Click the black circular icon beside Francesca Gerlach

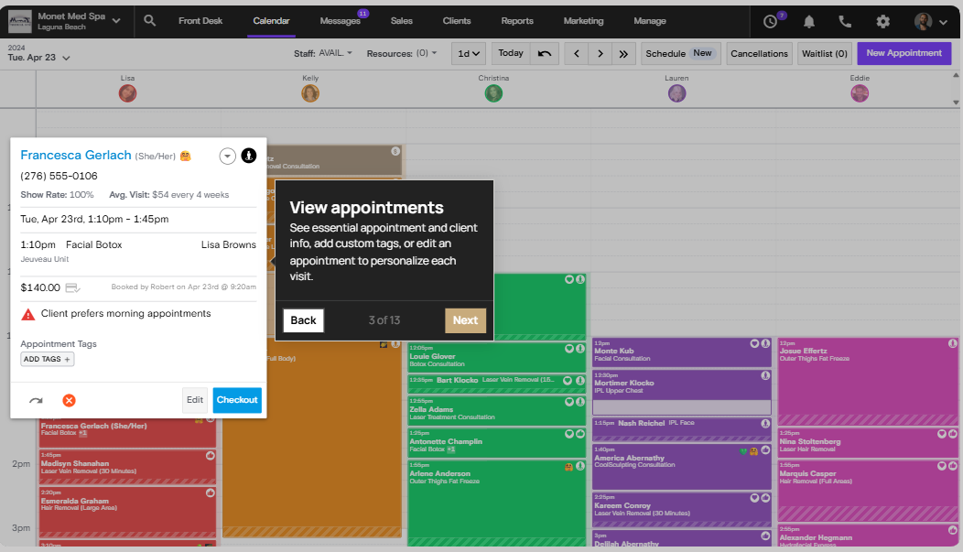249,156
